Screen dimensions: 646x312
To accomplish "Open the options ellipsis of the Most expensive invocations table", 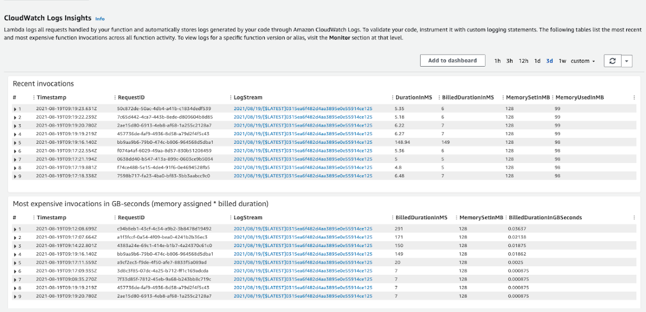I will pyautogui.click(x=634, y=217).
